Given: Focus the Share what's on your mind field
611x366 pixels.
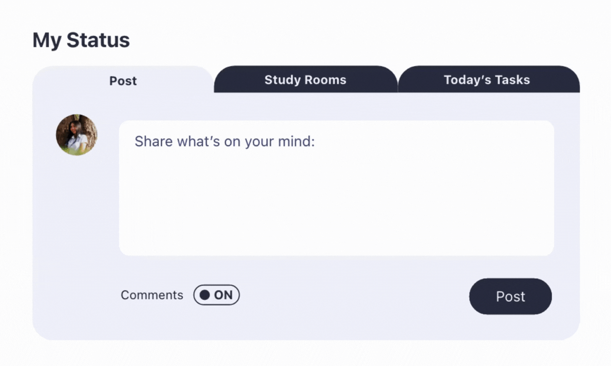Looking at the screenshot, I should [x=336, y=188].
